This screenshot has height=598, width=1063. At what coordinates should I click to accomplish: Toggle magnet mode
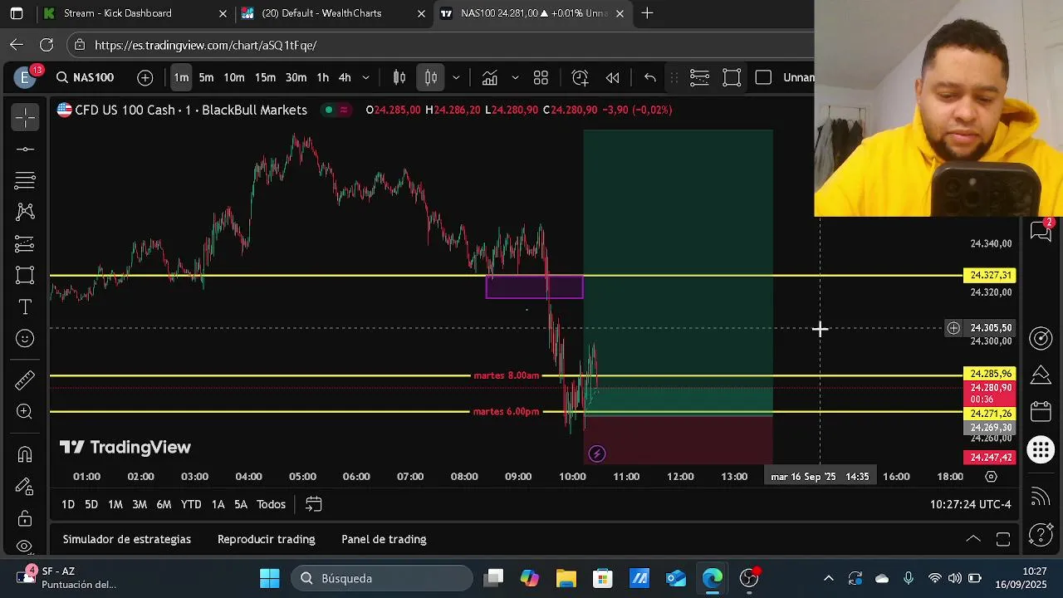coord(25,454)
